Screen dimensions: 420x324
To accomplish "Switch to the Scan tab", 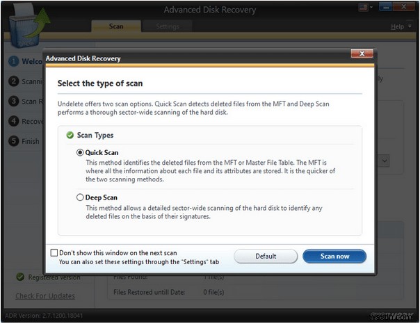I will pos(116,26).
